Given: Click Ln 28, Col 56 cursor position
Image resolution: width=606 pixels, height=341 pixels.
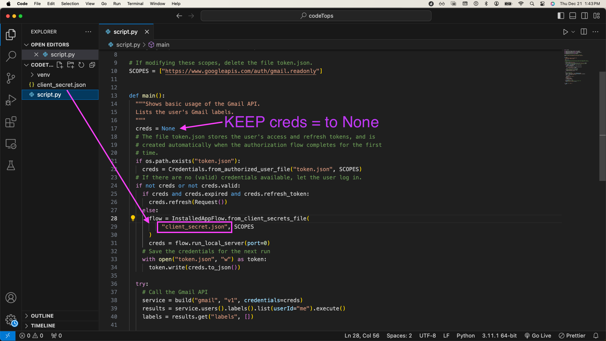Looking at the screenshot, I should coord(362,336).
